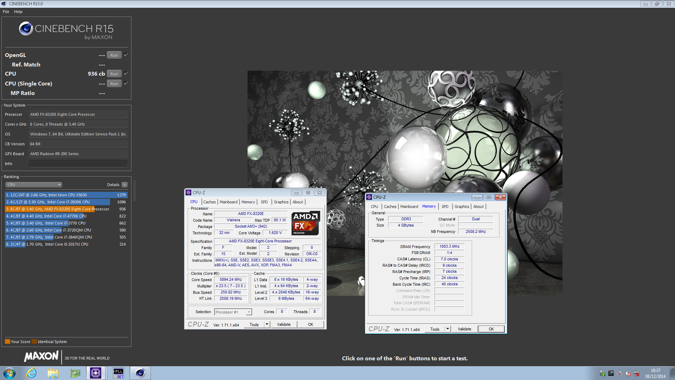Select ranking row Intel Xeon CPU X5650
This screenshot has height=380, width=675.
[66, 195]
